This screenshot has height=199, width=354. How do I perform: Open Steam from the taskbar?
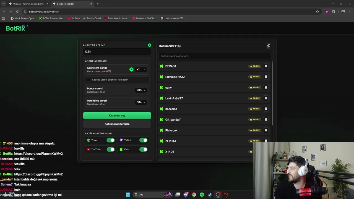coord(210,195)
